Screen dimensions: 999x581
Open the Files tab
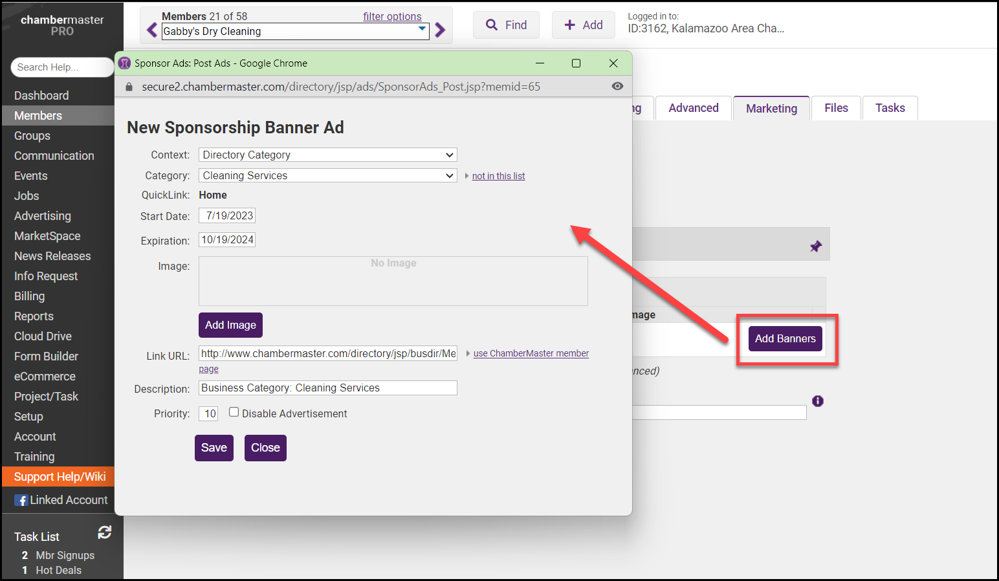[836, 108]
